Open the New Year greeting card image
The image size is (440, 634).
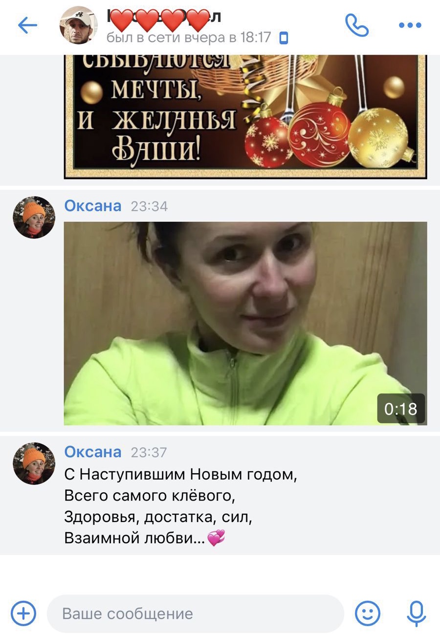(x=245, y=116)
